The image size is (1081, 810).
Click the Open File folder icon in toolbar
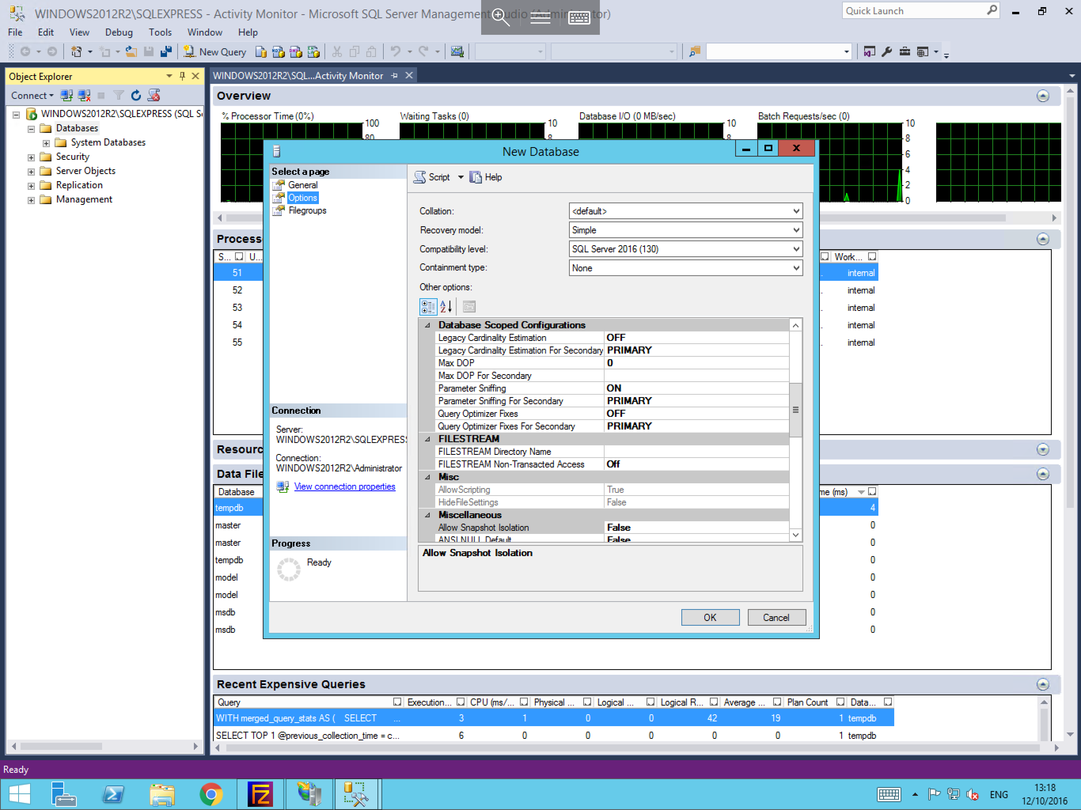point(131,52)
